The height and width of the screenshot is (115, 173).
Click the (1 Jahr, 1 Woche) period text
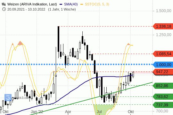(x=62, y=9)
